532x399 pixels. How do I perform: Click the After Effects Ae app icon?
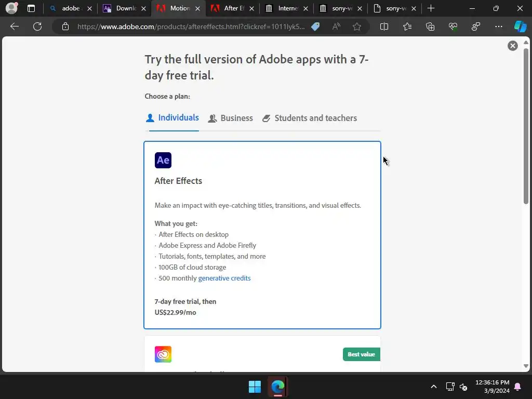[x=163, y=160]
